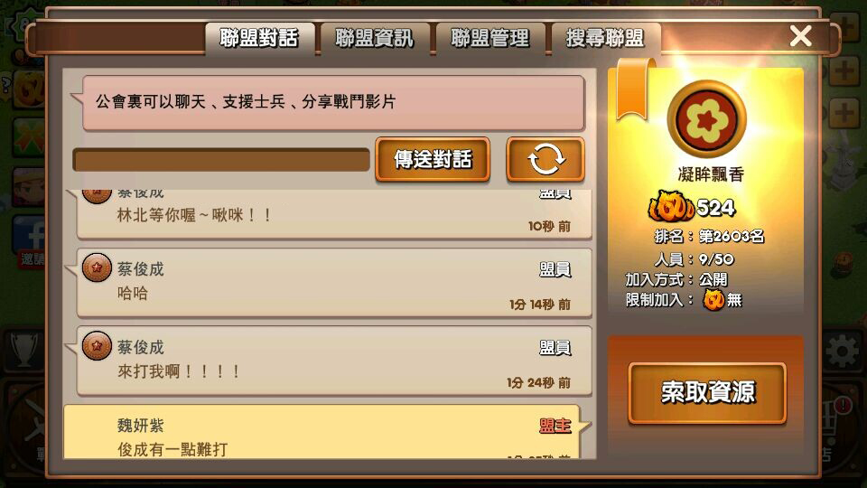The width and height of the screenshot is (867, 488).
Task: Click the flower alliance emblem badge
Action: tap(706, 119)
